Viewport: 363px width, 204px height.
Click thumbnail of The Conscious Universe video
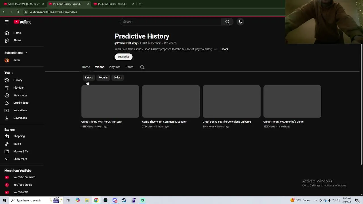tap(232, 101)
